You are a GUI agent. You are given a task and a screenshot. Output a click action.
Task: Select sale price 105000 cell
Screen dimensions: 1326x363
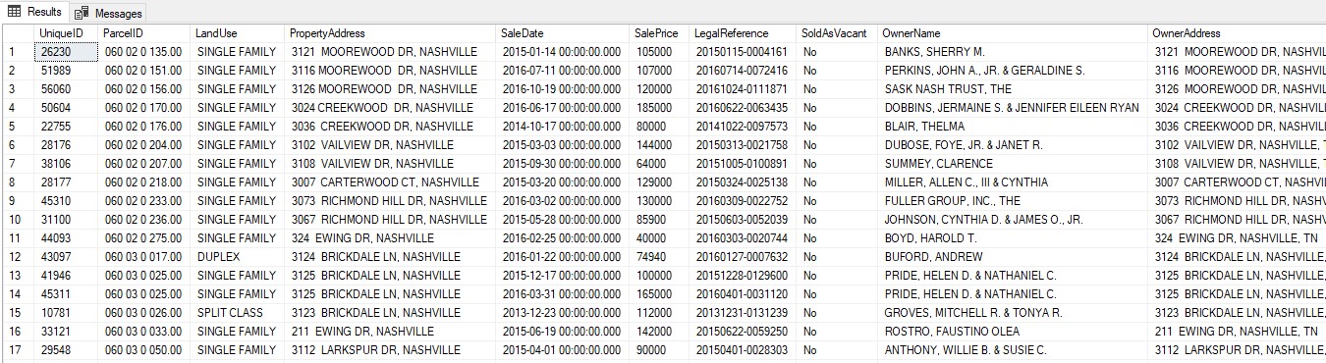point(659,52)
